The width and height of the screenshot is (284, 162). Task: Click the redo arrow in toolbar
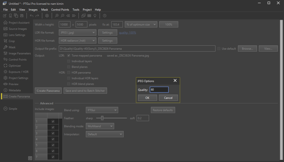(x=37, y=16)
